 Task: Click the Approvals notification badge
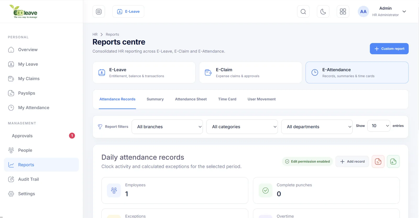point(72,136)
